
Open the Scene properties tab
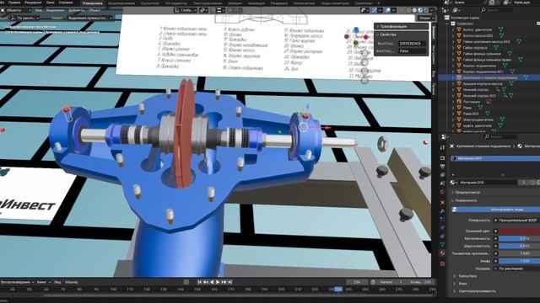[x=442, y=183]
